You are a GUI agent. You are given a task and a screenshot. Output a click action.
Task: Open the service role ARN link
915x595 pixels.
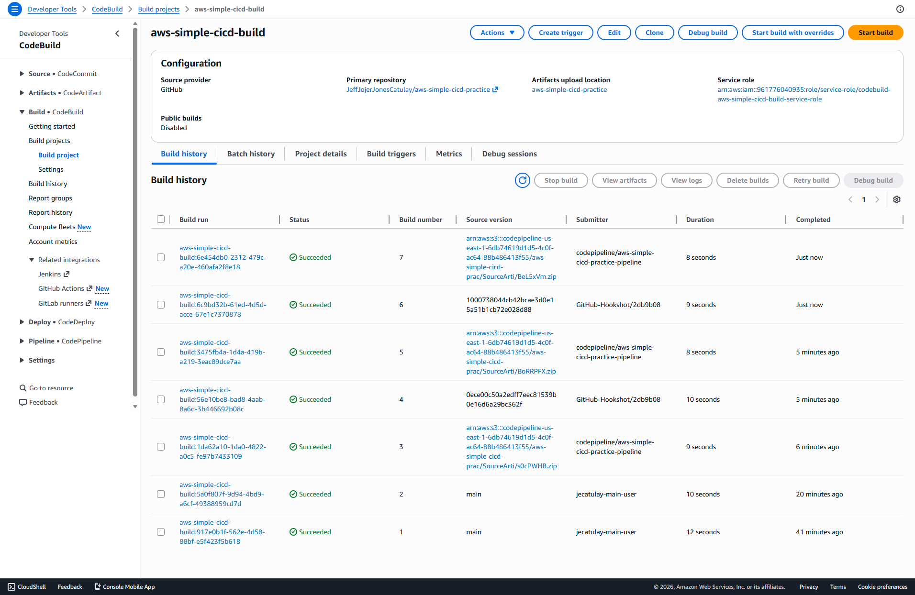pos(803,94)
